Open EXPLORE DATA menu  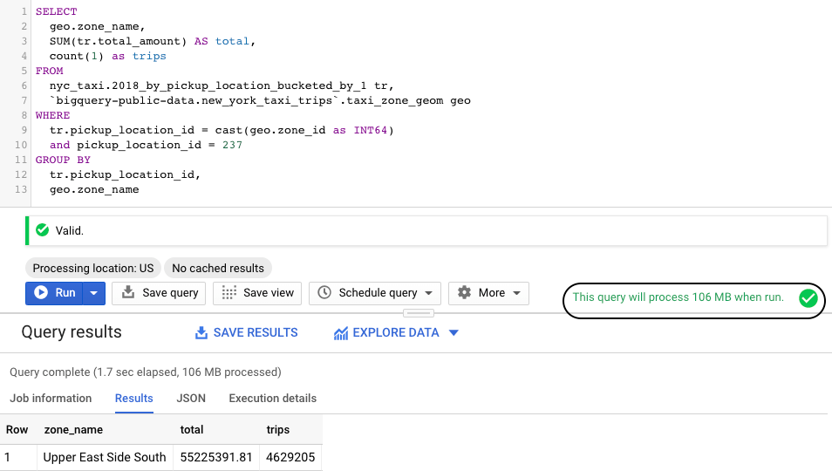click(x=396, y=332)
